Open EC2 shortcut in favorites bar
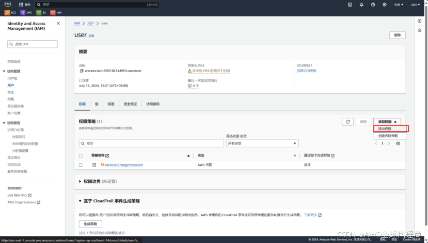 coord(10,12)
